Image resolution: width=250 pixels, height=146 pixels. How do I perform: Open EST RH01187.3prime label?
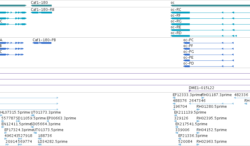pyautogui.click(x=217, y=95)
